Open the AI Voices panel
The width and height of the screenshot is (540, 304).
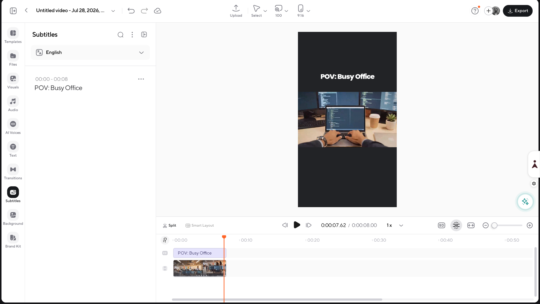point(13,127)
